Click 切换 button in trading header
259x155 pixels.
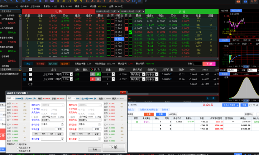244,105
